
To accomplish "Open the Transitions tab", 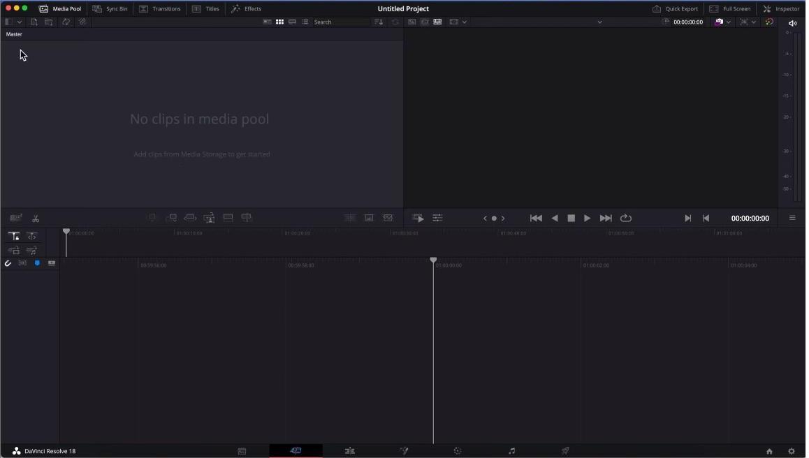I will click(x=160, y=9).
